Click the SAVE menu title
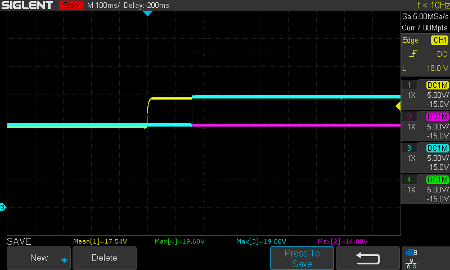Image resolution: width=450 pixels, height=270 pixels. point(19,242)
